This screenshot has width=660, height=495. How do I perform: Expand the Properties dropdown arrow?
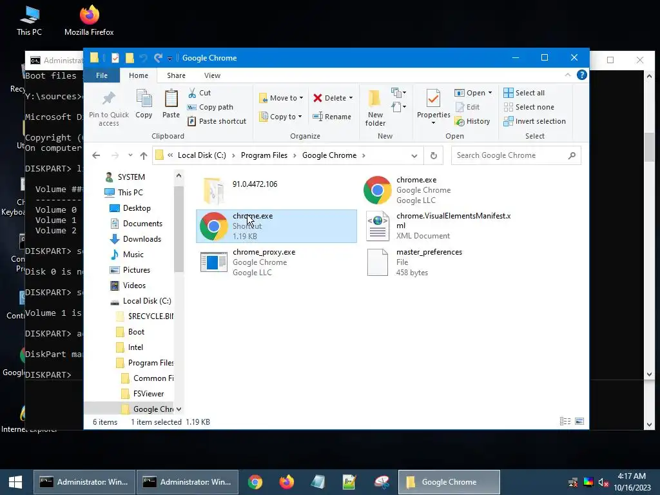pos(433,123)
